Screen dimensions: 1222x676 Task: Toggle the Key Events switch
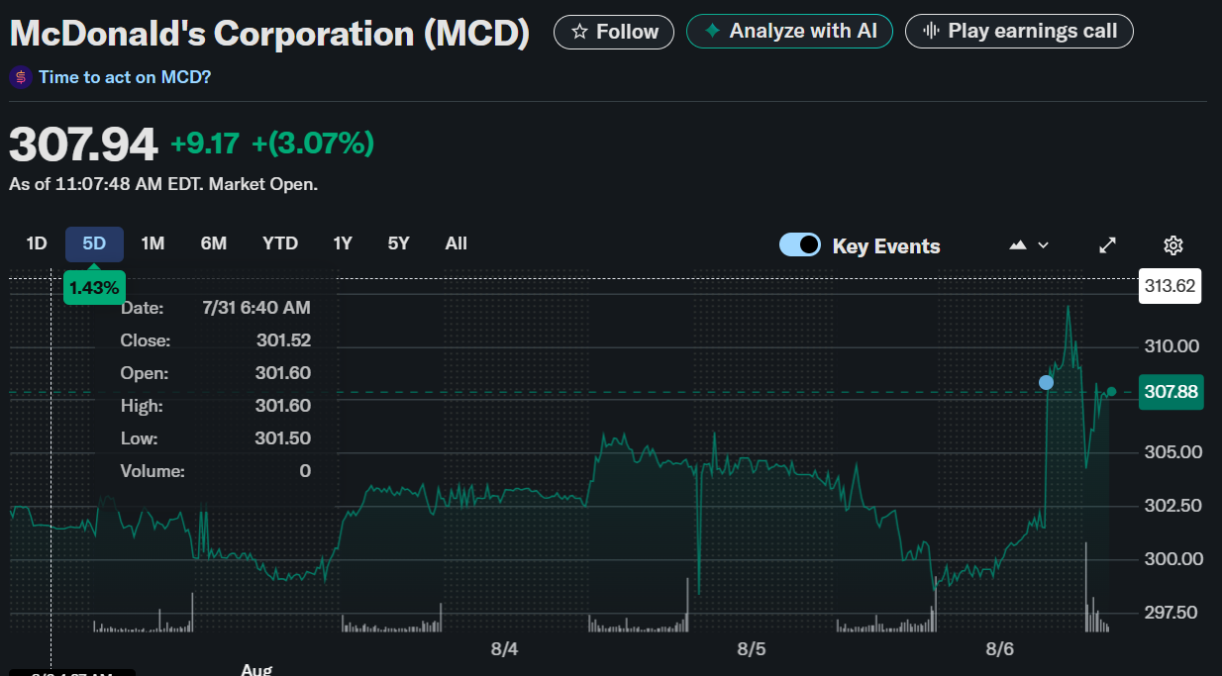(x=800, y=245)
